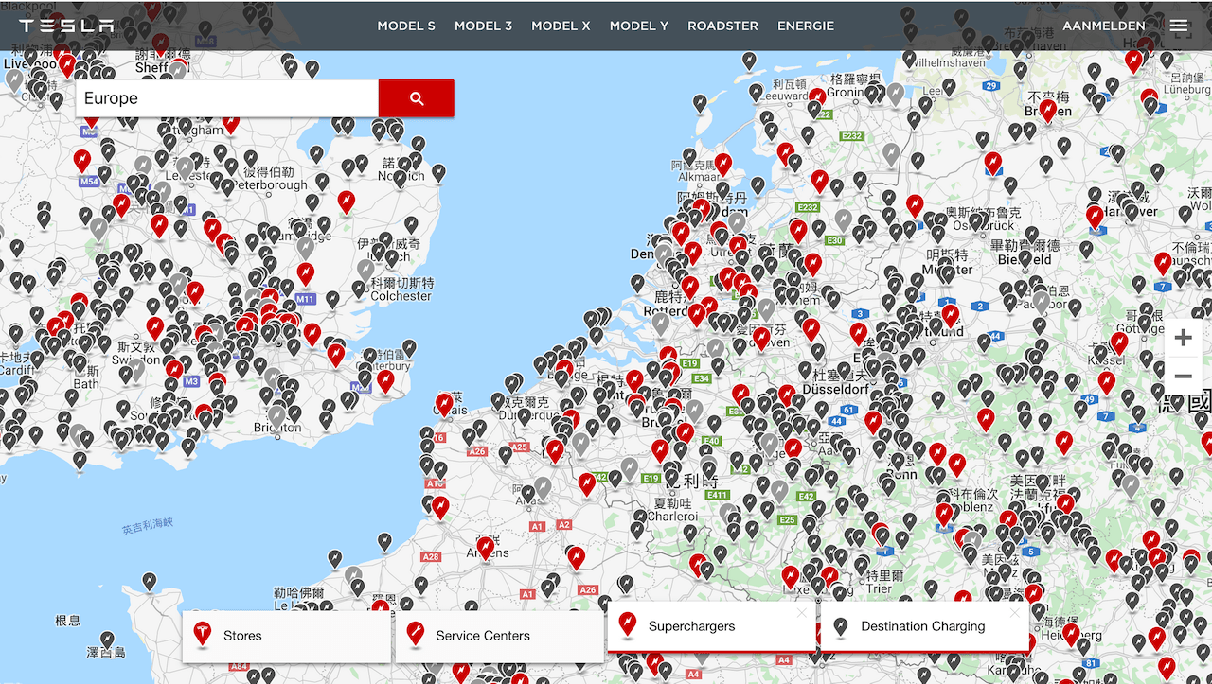1212x684 pixels.
Task: Toggle the Service Centers filter
Action: click(x=499, y=636)
